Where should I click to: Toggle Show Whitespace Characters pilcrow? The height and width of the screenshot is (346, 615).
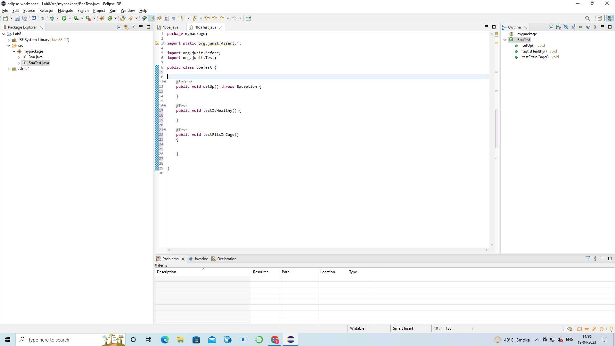click(x=174, y=19)
